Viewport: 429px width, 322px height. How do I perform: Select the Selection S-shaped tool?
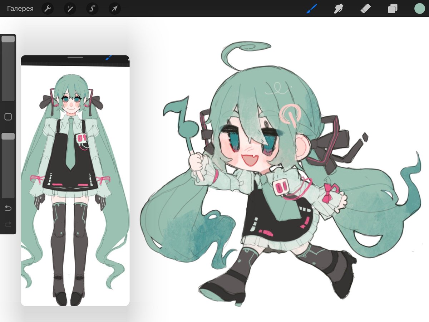92,9
